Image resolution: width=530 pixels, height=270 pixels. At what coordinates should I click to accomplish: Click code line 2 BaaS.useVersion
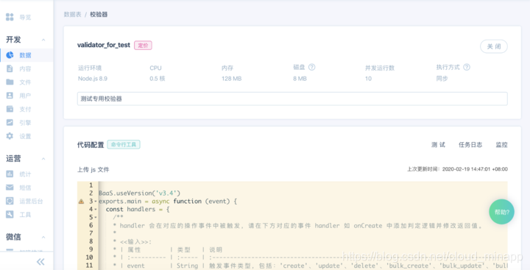coord(140,193)
